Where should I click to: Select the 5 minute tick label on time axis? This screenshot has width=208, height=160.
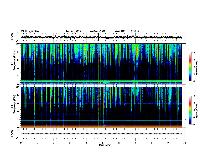pyautogui.click(x=103, y=143)
